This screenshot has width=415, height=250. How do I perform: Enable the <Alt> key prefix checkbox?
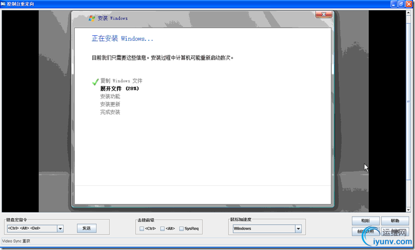tap(162, 229)
